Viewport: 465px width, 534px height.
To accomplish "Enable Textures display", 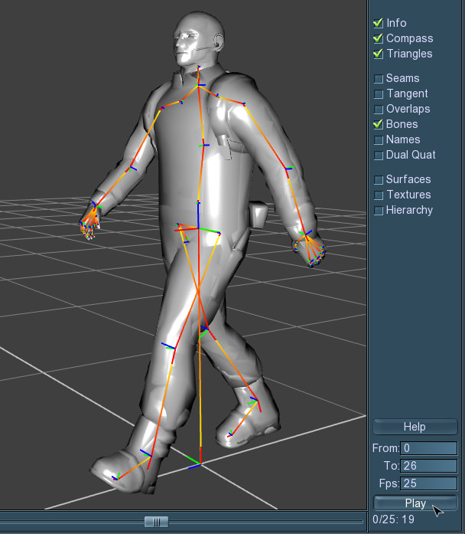I will (379, 195).
